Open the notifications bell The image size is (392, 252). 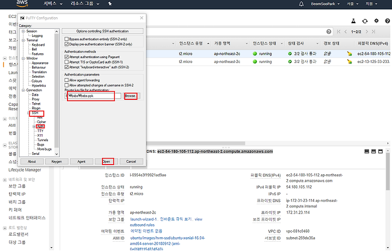[x=301, y=4]
